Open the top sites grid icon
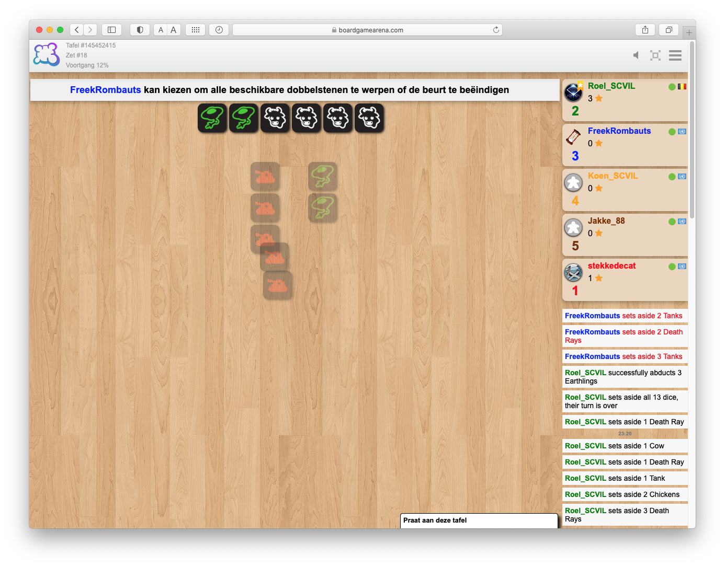The width and height of the screenshot is (725, 567). (x=195, y=30)
